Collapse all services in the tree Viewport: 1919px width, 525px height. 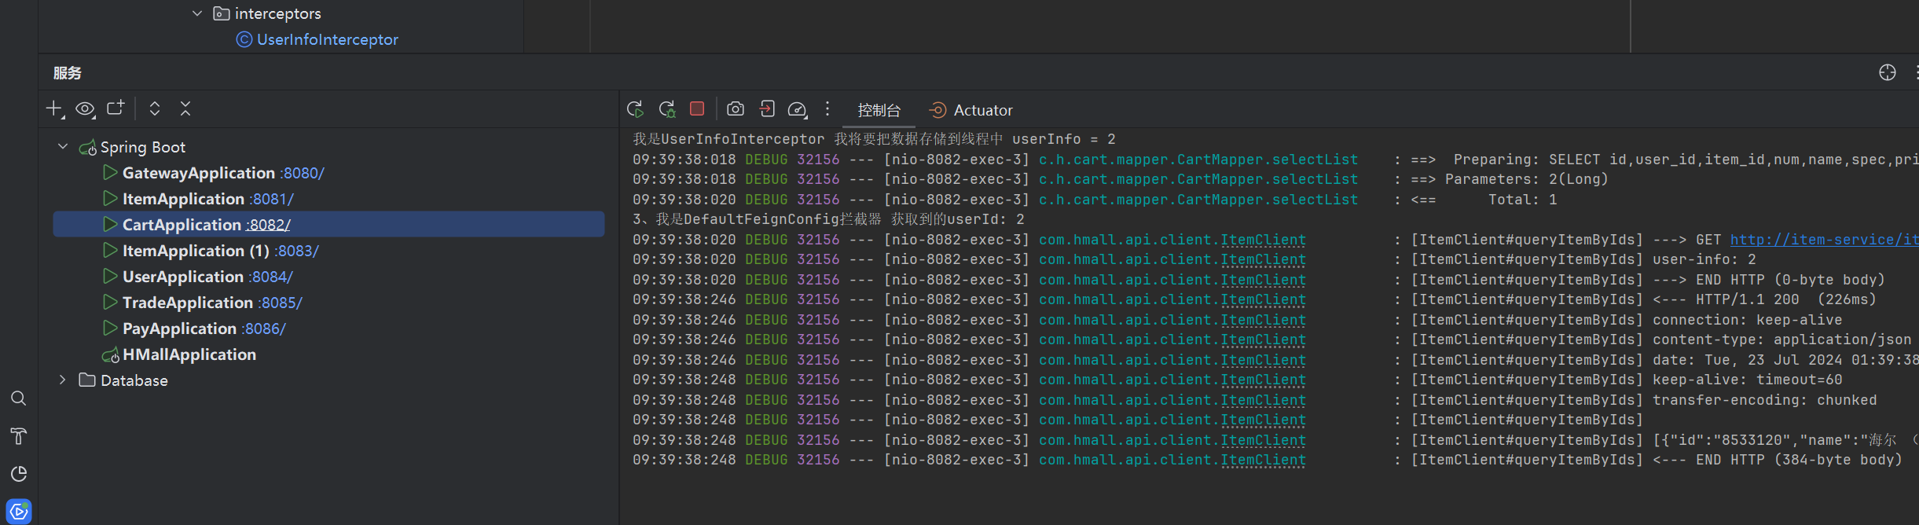click(185, 108)
